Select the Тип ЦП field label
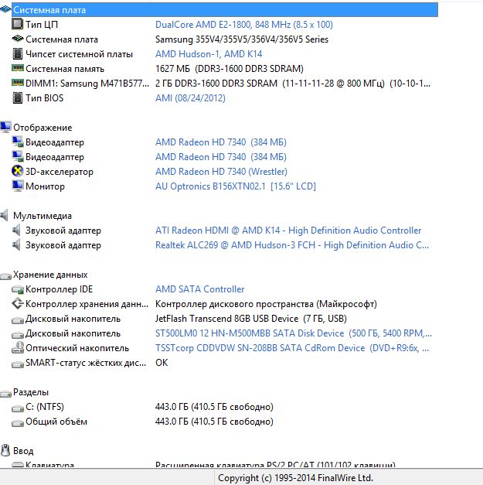This screenshot has width=483, height=485. click(x=42, y=25)
